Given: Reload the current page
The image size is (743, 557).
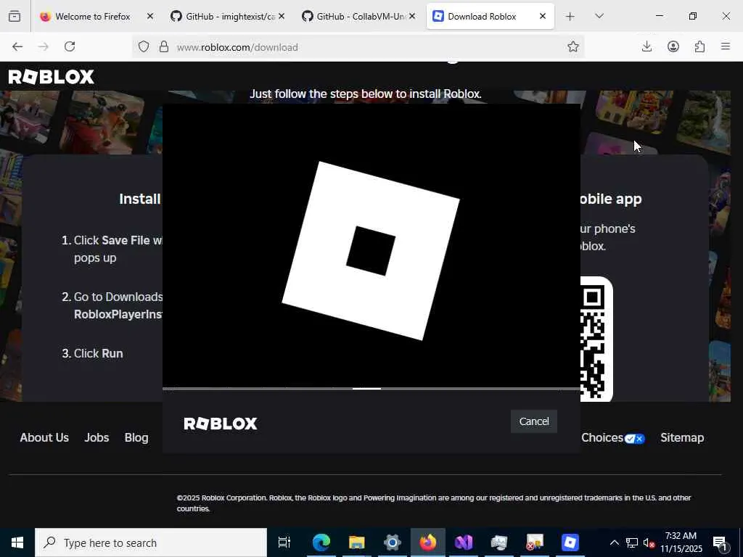Looking at the screenshot, I should tap(70, 47).
